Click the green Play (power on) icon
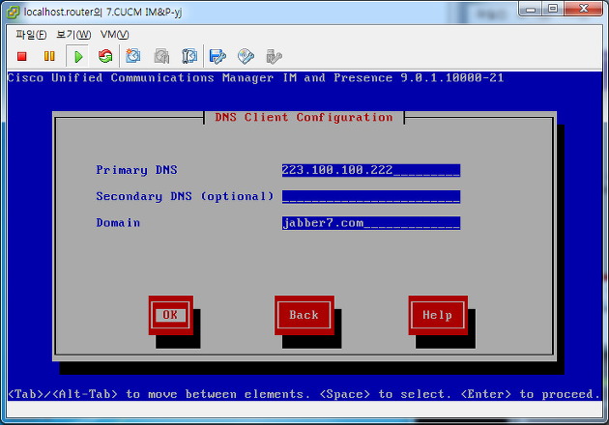Screen dimensions: 609x425 (x=77, y=57)
